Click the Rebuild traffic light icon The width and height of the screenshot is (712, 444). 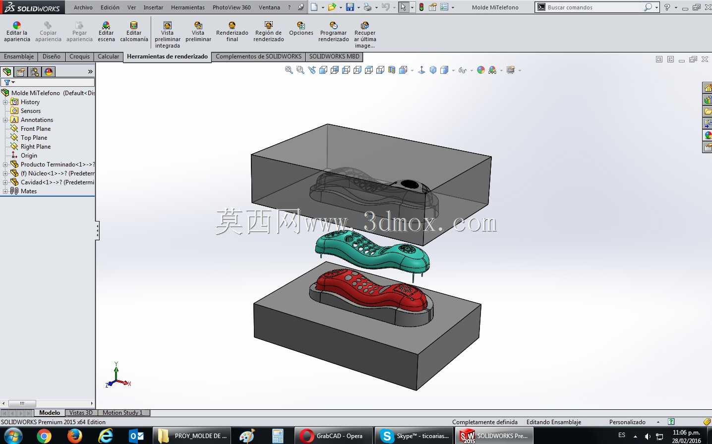[x=421, y=7]
